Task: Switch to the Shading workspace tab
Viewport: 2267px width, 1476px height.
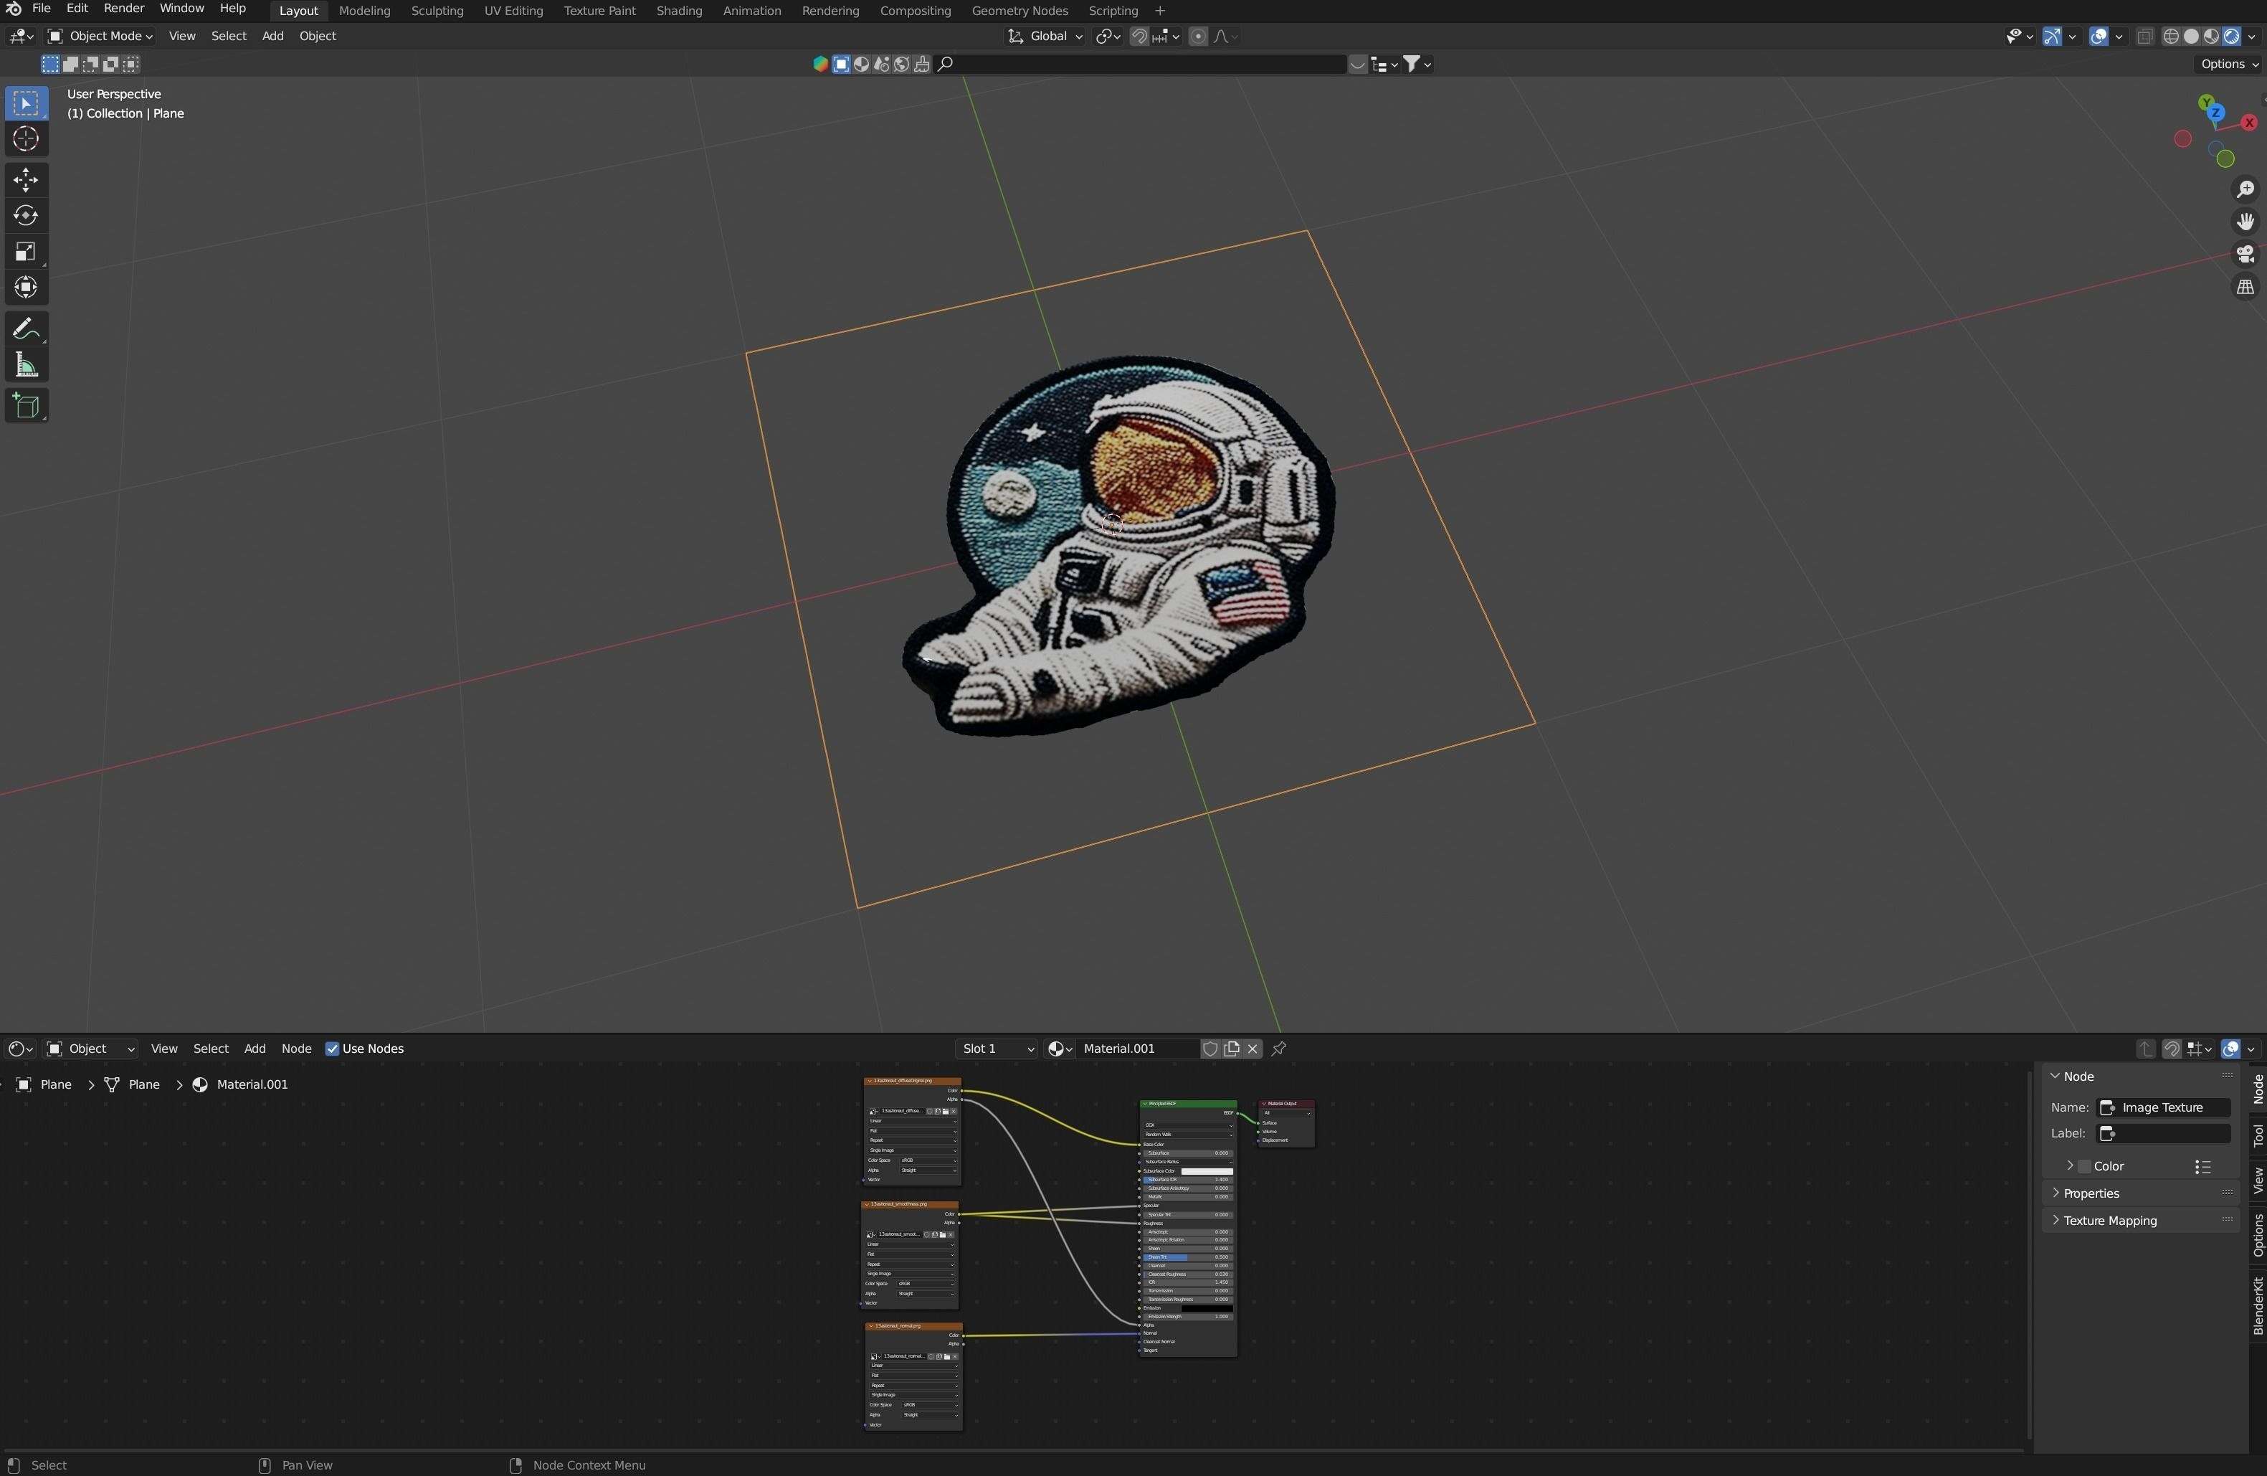Action: [679, 11]
